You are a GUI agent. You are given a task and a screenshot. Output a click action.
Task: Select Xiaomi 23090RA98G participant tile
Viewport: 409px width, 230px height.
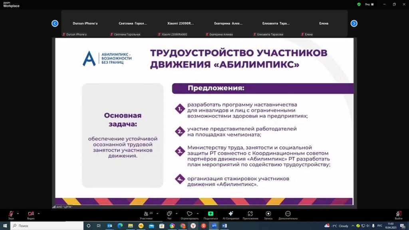point(181,24)
